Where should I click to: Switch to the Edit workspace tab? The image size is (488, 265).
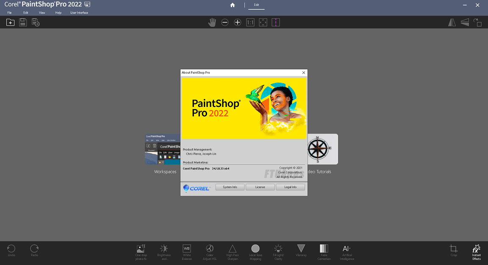pos(256,5)
